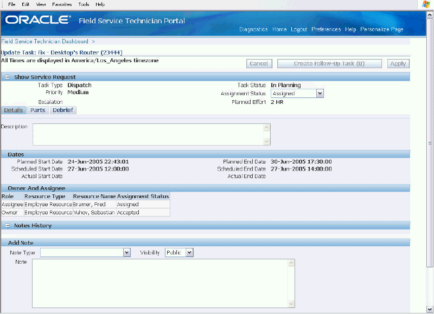Open the File menu
The width and height of the screenshot is (434, 314).
tap(11, 4)
